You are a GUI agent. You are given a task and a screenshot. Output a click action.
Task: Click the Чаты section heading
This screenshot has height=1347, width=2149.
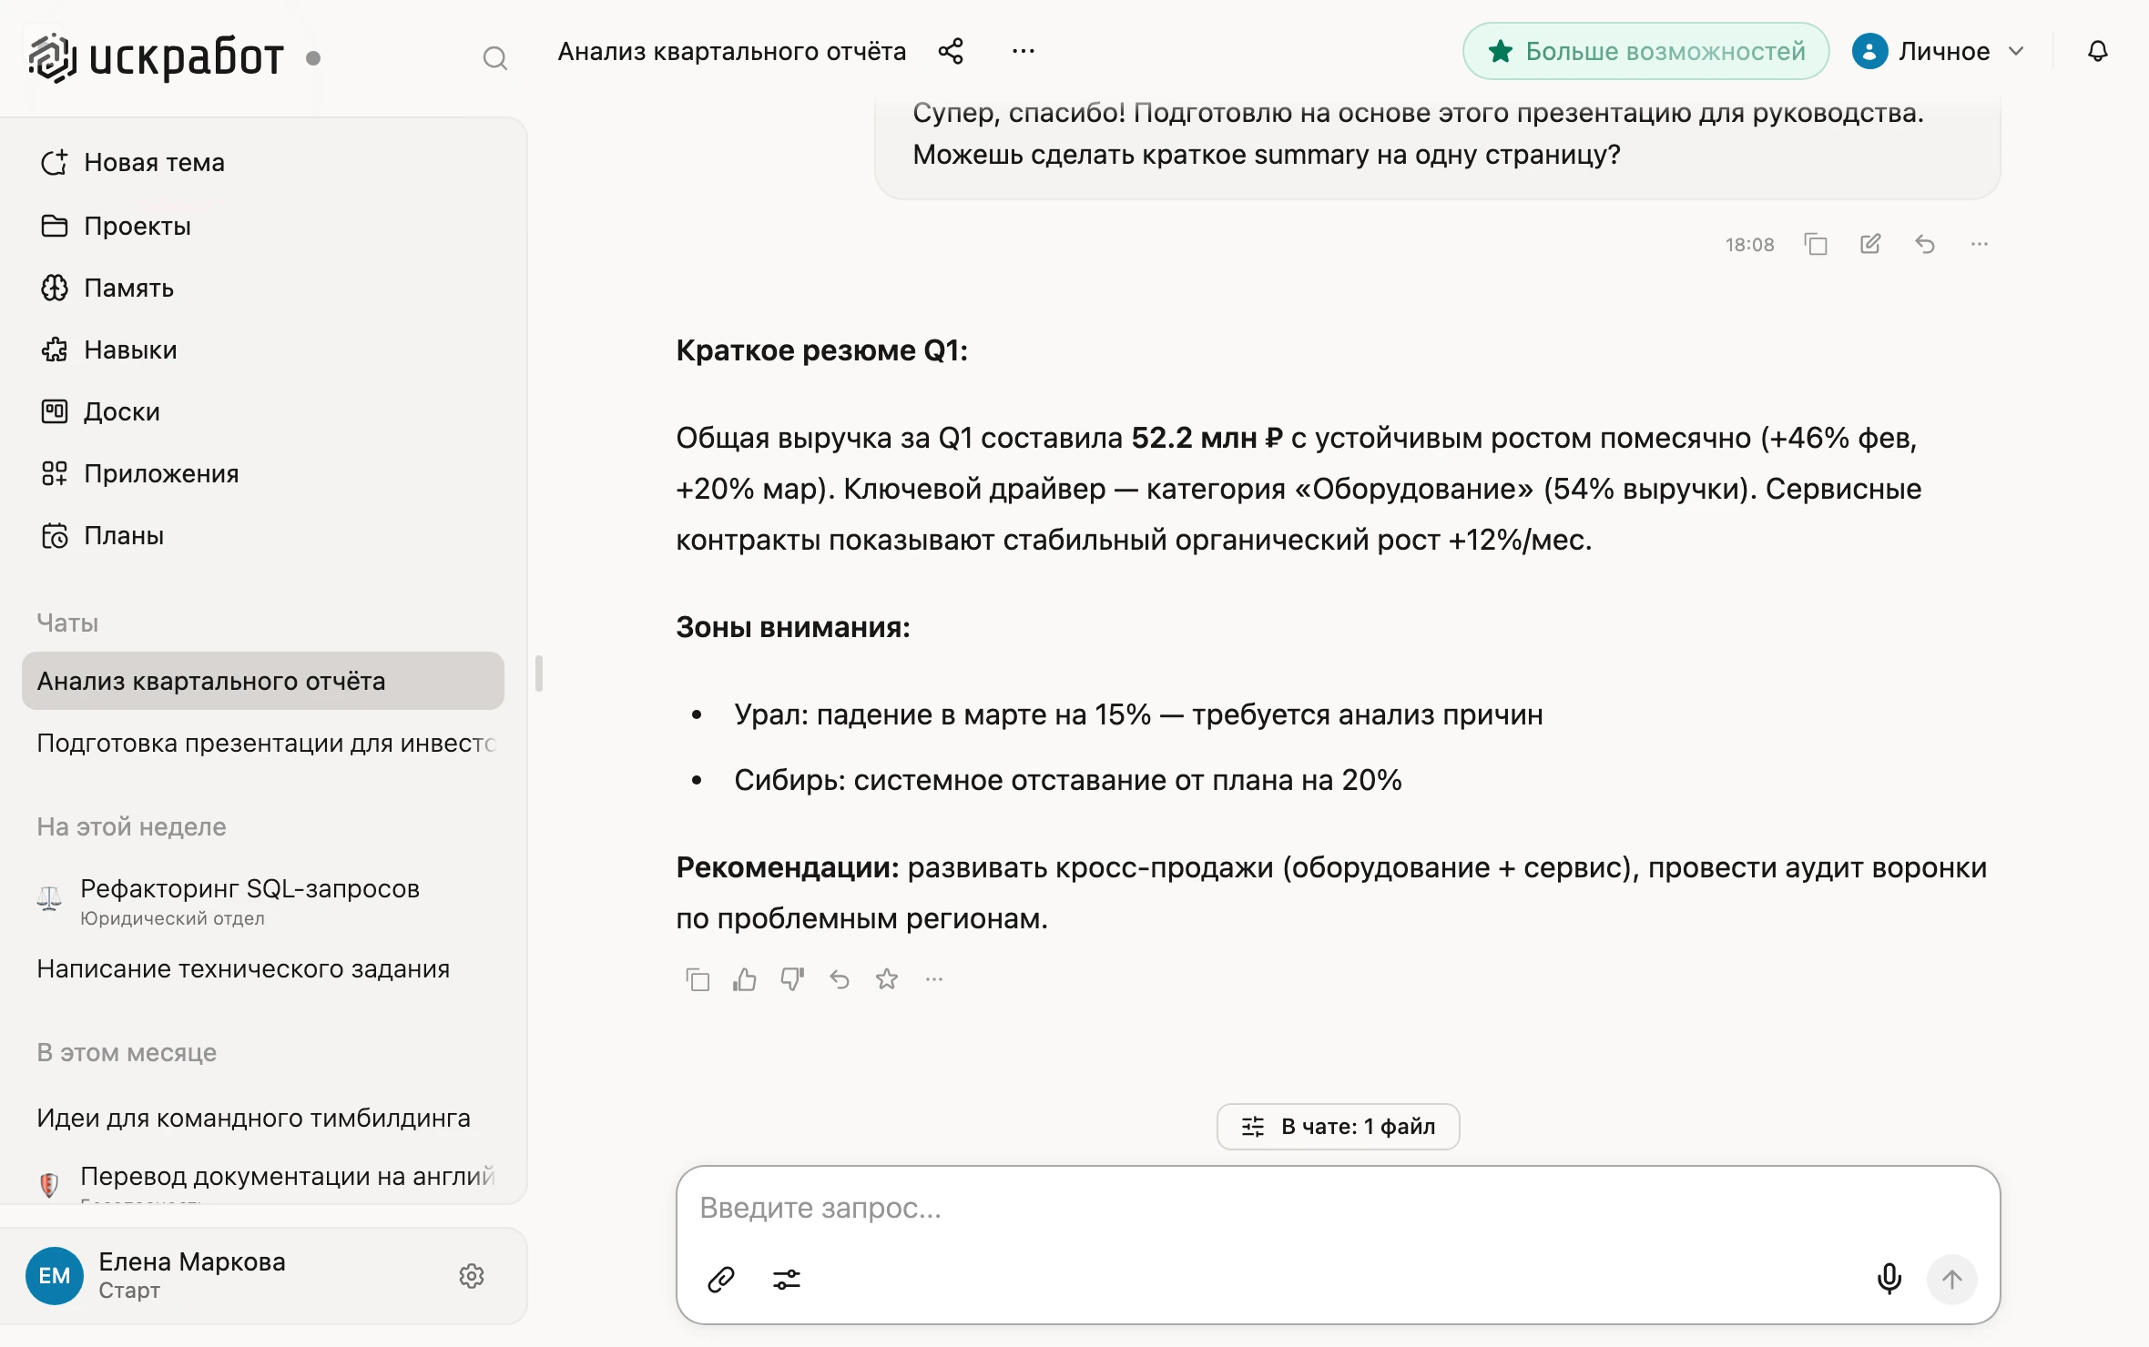coord(67,623)
